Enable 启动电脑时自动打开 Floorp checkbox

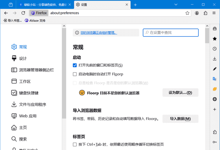point(75,74)
